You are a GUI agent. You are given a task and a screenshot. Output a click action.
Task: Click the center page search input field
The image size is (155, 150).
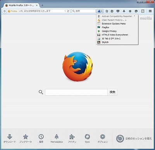76,92
